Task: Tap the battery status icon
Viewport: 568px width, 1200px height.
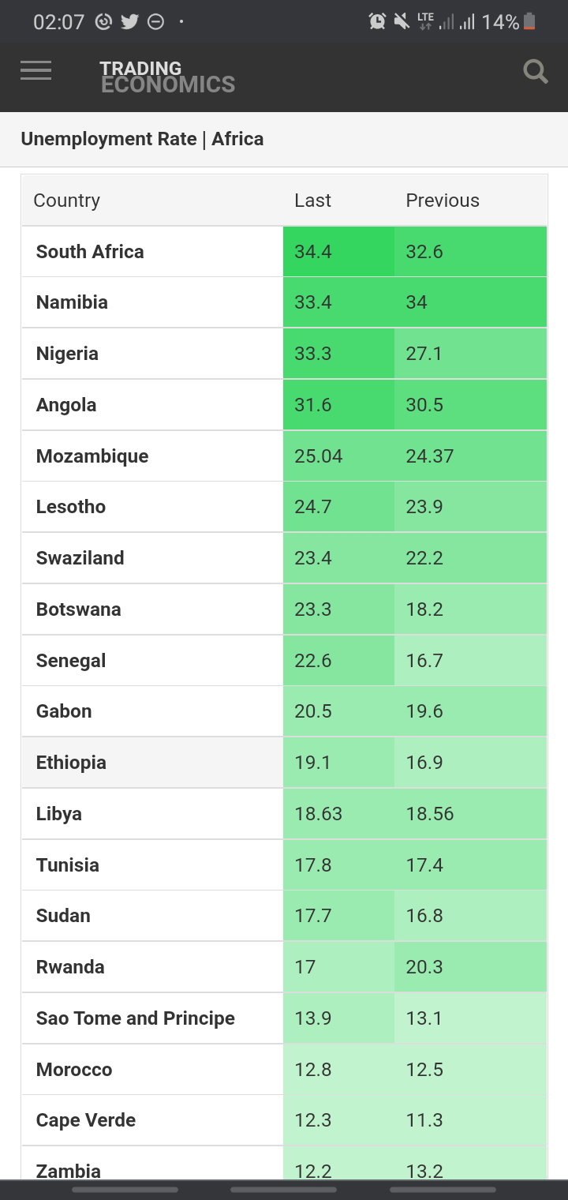Action: (x=529, y=22)
